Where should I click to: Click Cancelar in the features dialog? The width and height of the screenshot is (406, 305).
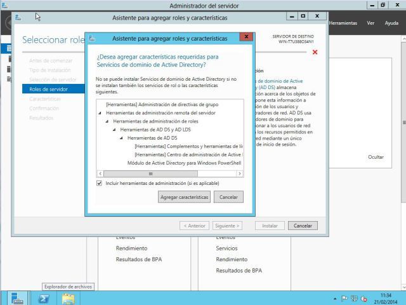coord(228,197)
